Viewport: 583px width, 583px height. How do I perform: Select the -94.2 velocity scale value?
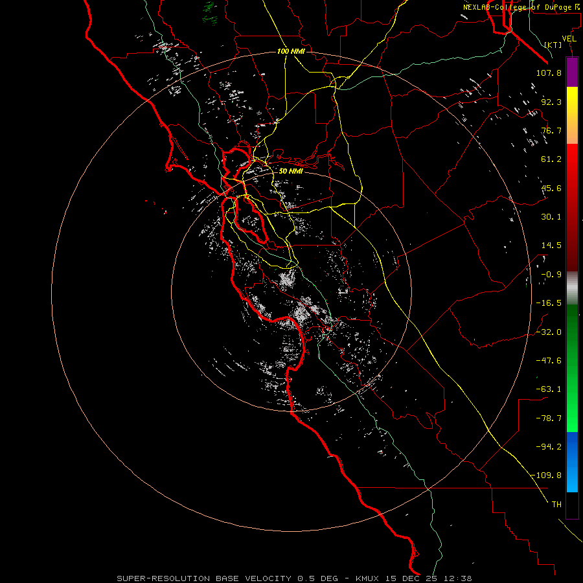(549, 446)
